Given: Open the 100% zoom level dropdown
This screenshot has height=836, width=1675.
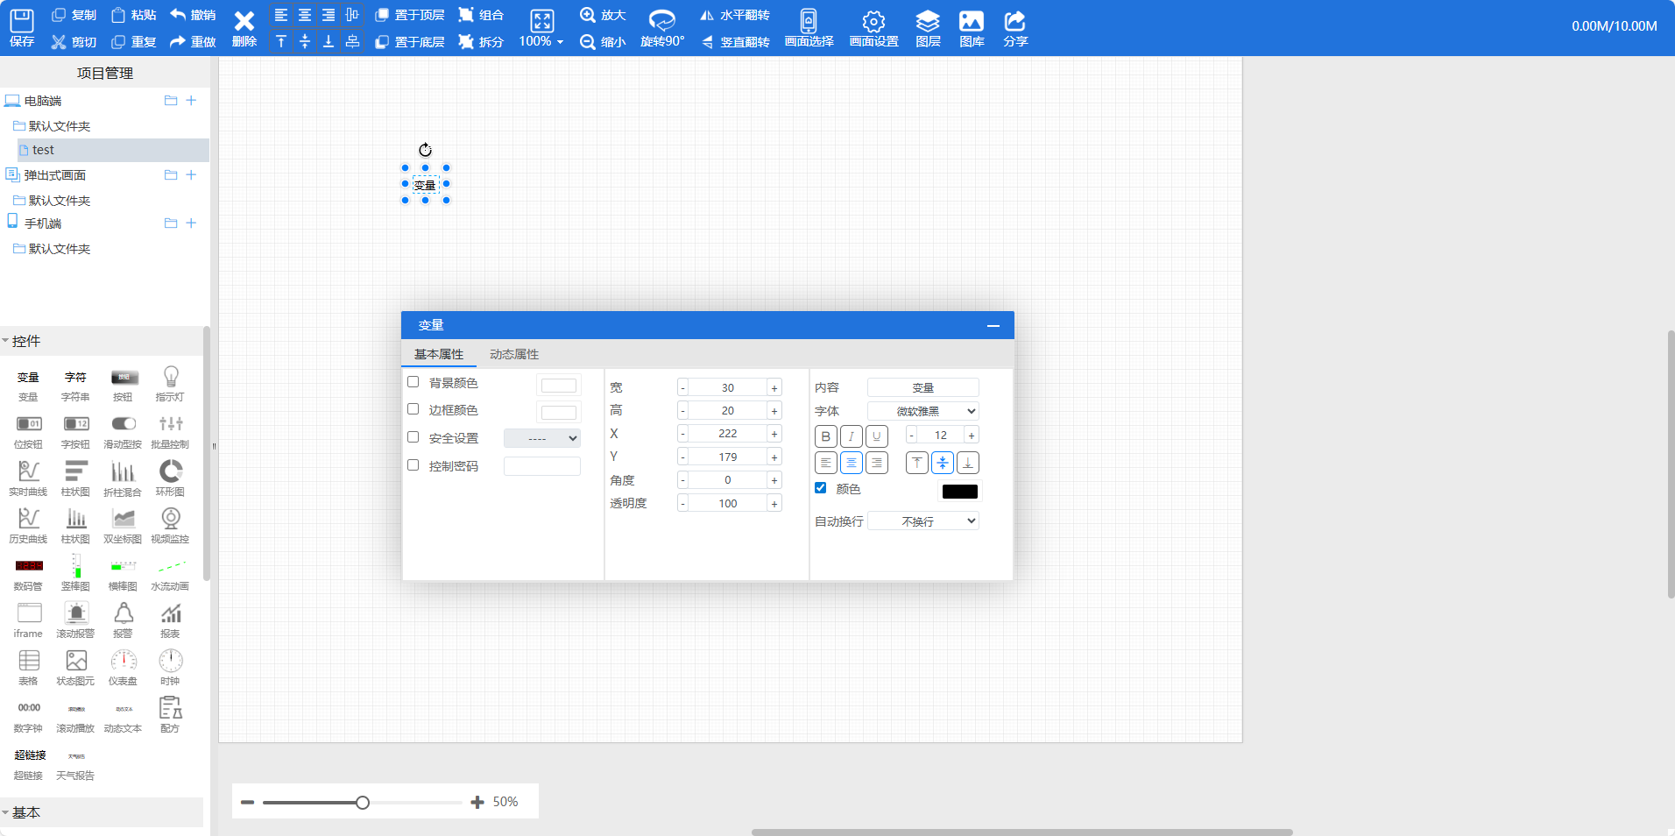Looking at the screenshot, I should tap(541, 41).
